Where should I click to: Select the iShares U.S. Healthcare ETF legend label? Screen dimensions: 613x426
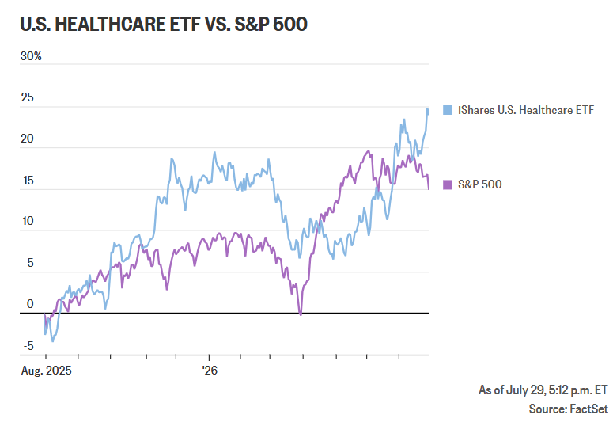click(526, 110)
